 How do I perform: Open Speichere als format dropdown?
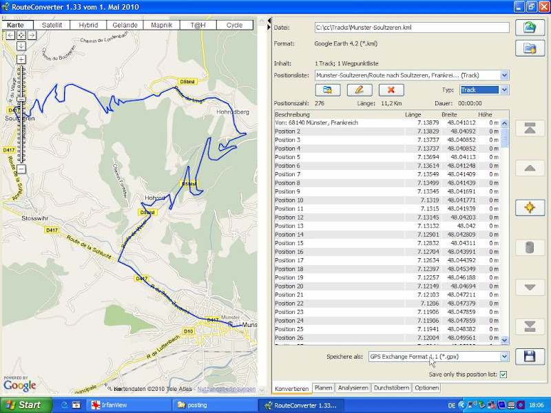(x=504, y=357)
